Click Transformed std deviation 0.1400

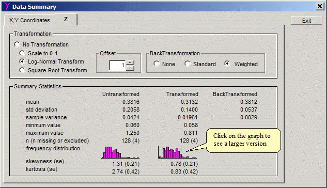[x=189, y=109]
